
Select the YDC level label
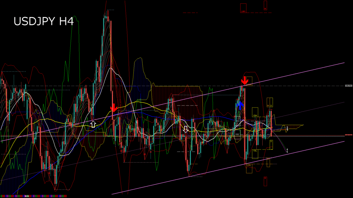(237, 134)
